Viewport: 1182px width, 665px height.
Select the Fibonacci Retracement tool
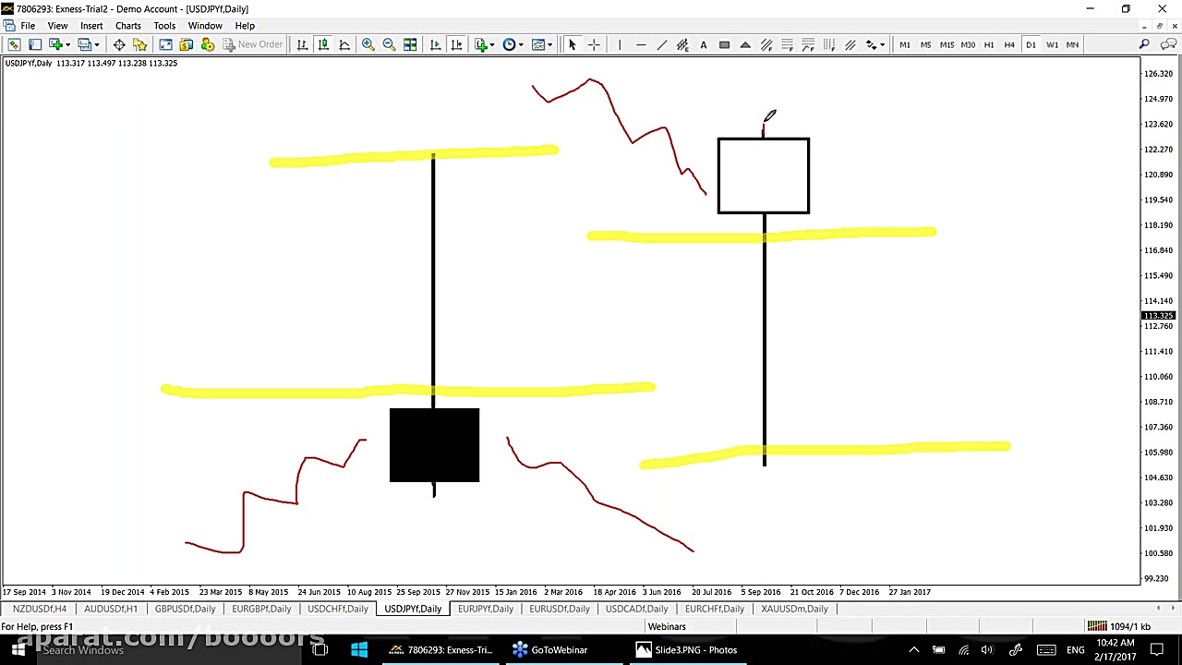(x=787, y=44)
